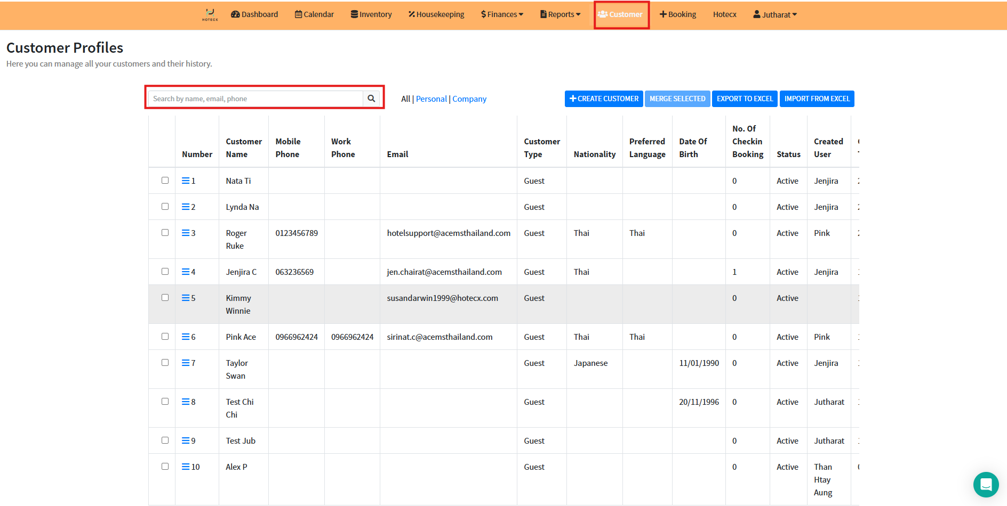
Task: Focus the search by name field
Action: pos(256,99)
